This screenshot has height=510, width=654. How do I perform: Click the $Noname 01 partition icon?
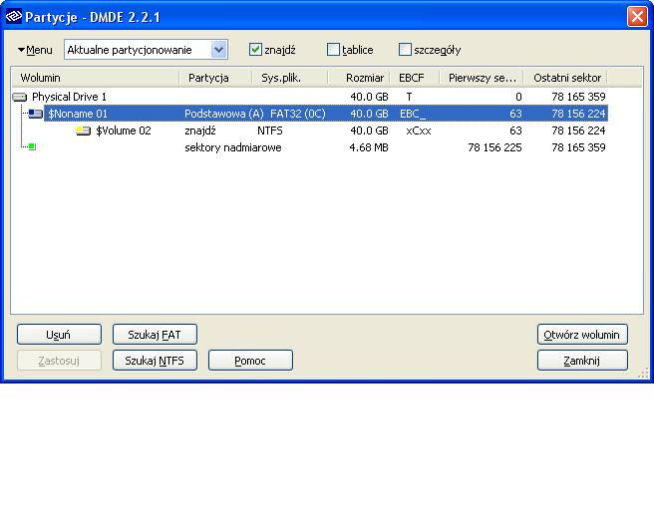35,114
